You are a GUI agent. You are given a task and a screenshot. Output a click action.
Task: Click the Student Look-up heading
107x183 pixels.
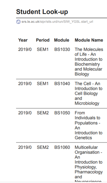42,12
